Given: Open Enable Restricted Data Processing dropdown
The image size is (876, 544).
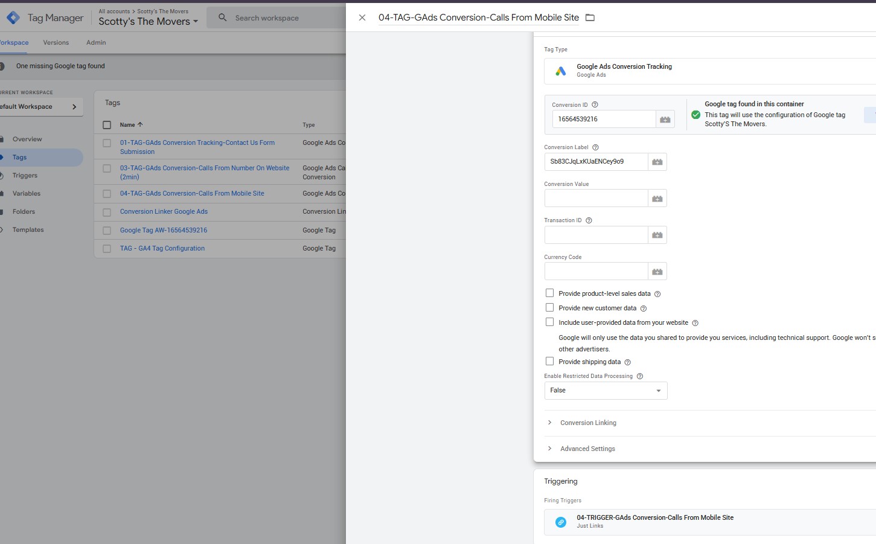Looking at the screenshot, I should tap(606, 391).
